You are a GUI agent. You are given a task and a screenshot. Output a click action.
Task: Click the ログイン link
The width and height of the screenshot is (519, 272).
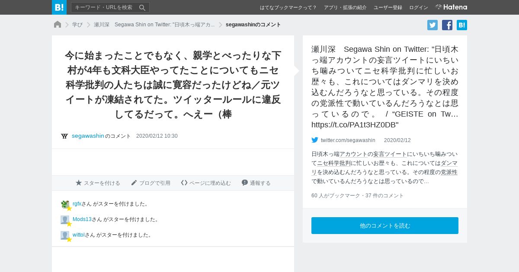(419, 7)
